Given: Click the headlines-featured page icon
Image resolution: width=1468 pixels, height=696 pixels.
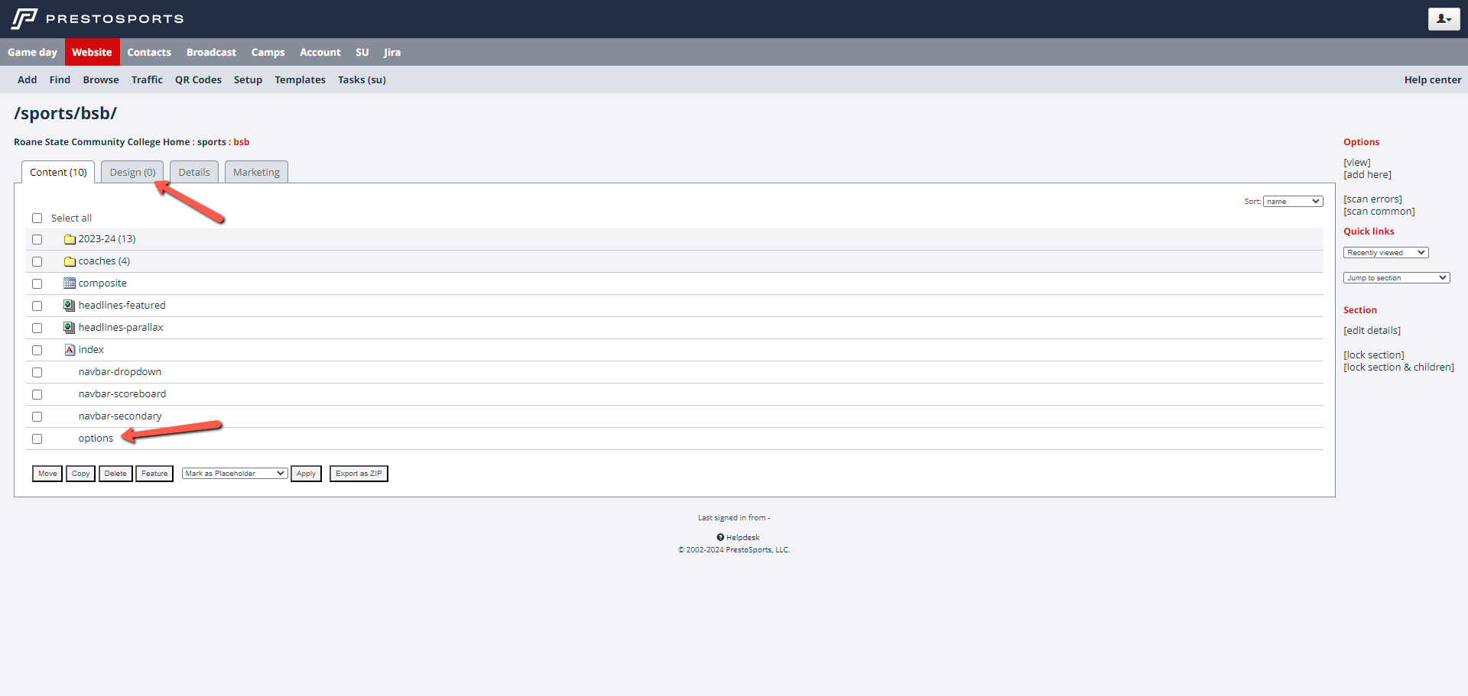Looking at the screenshot, I should click(x=70, y=306).
